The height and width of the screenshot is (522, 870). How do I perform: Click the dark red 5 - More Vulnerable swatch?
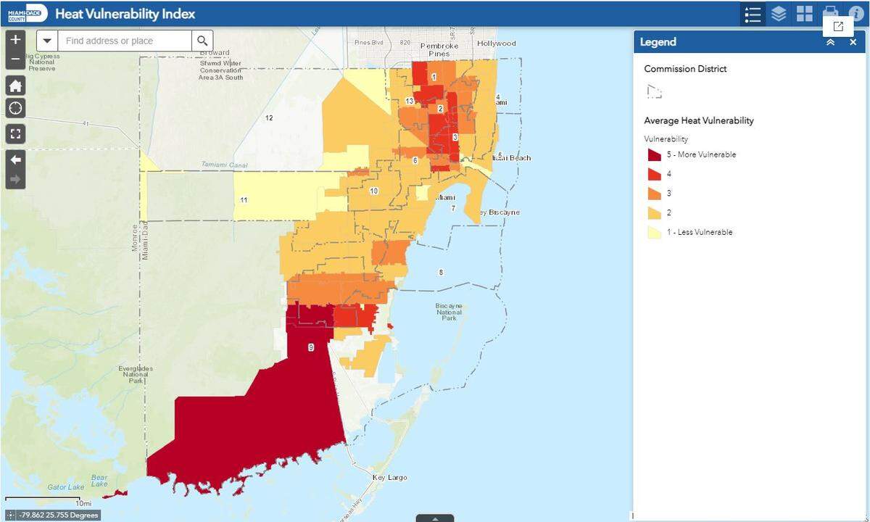(654, 154)
